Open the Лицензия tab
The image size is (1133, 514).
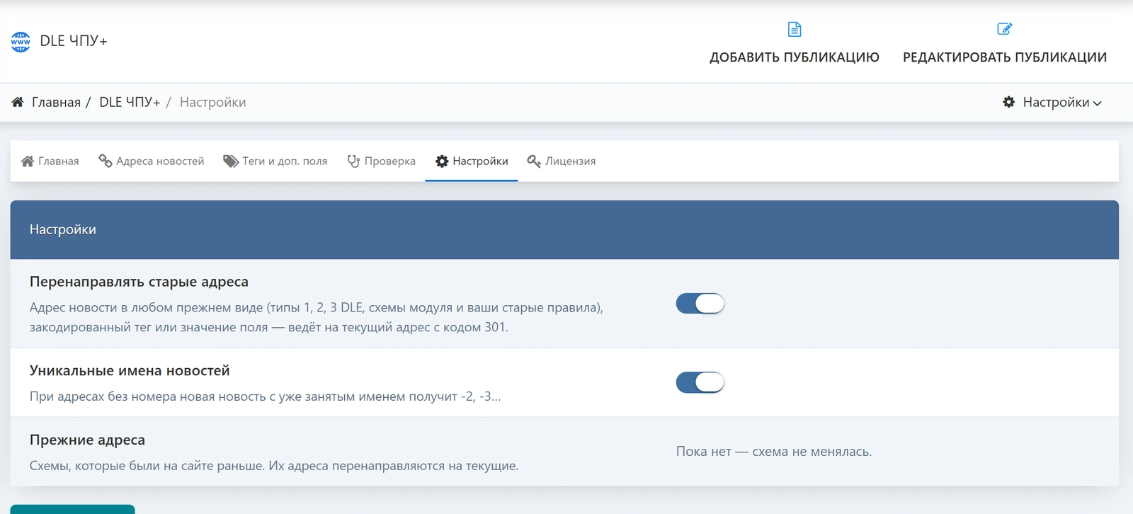coord(561,161)
